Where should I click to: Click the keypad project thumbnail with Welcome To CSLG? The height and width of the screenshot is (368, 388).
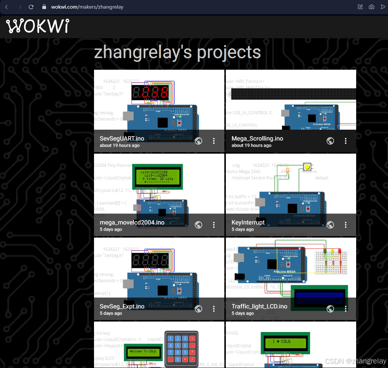159,345
